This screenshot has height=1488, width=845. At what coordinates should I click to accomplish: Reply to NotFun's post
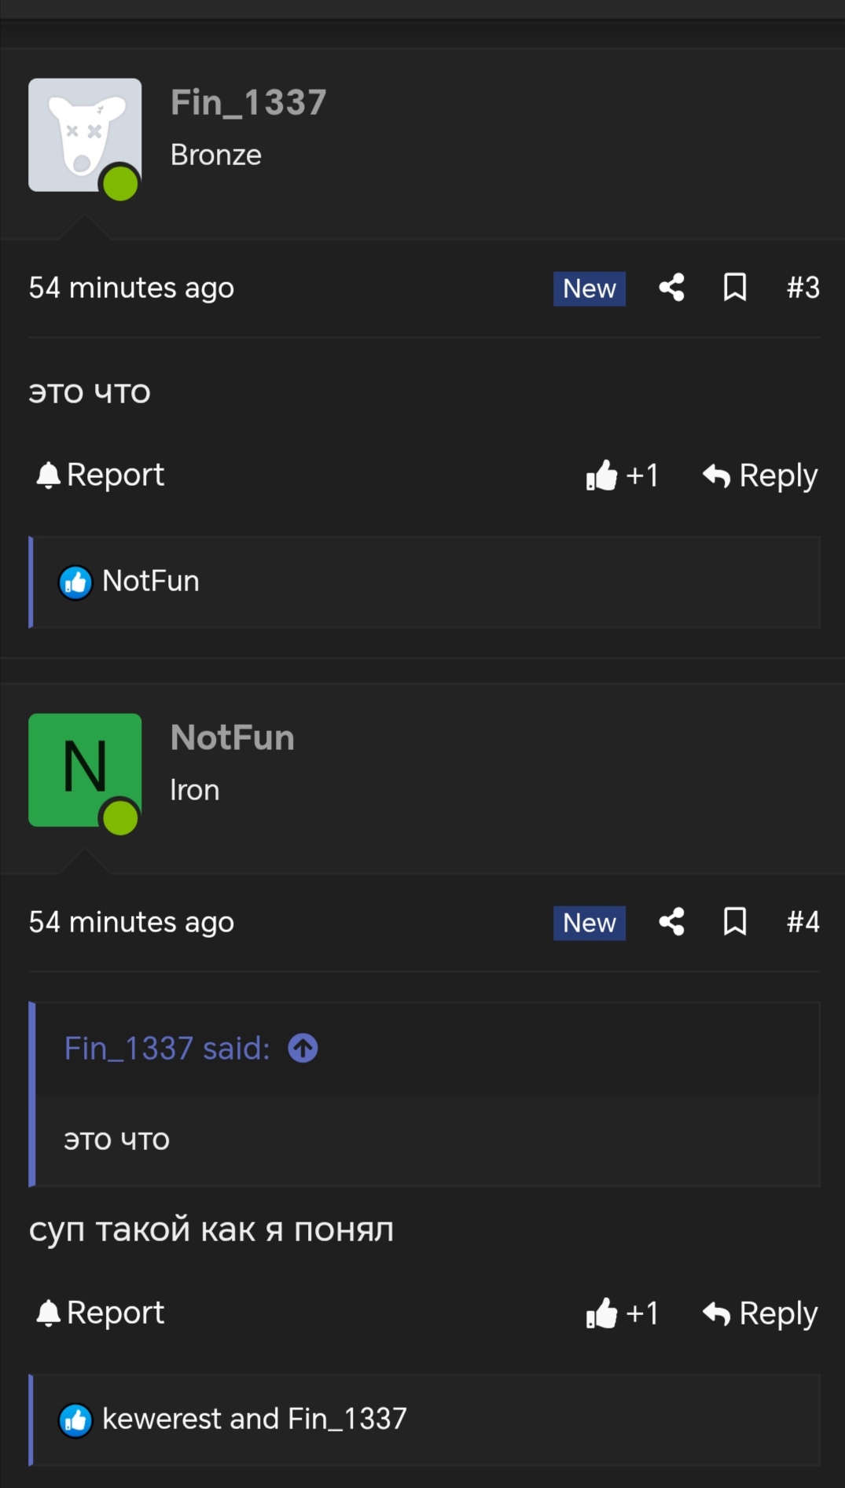[760, 1313]
